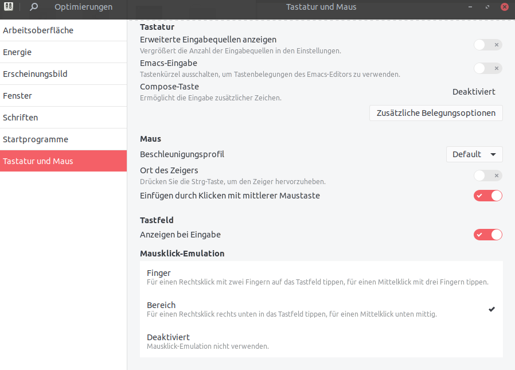515x370 pixels.
Task: Turn on Ort des Zeigers switch
Action: point(487,176)
